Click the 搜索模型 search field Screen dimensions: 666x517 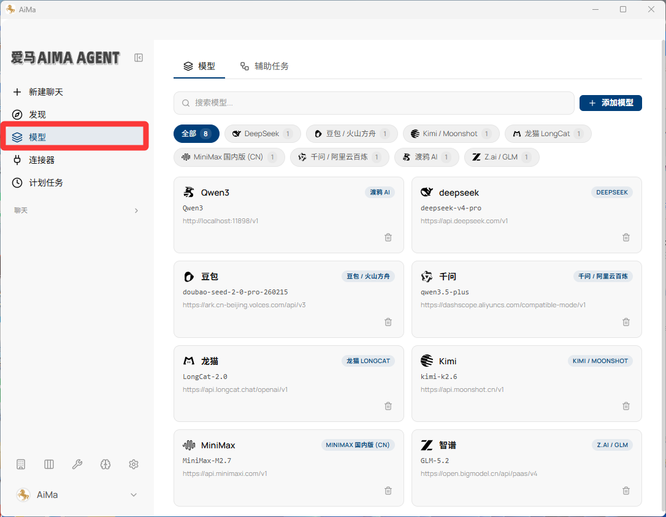[x=373, y=103]
